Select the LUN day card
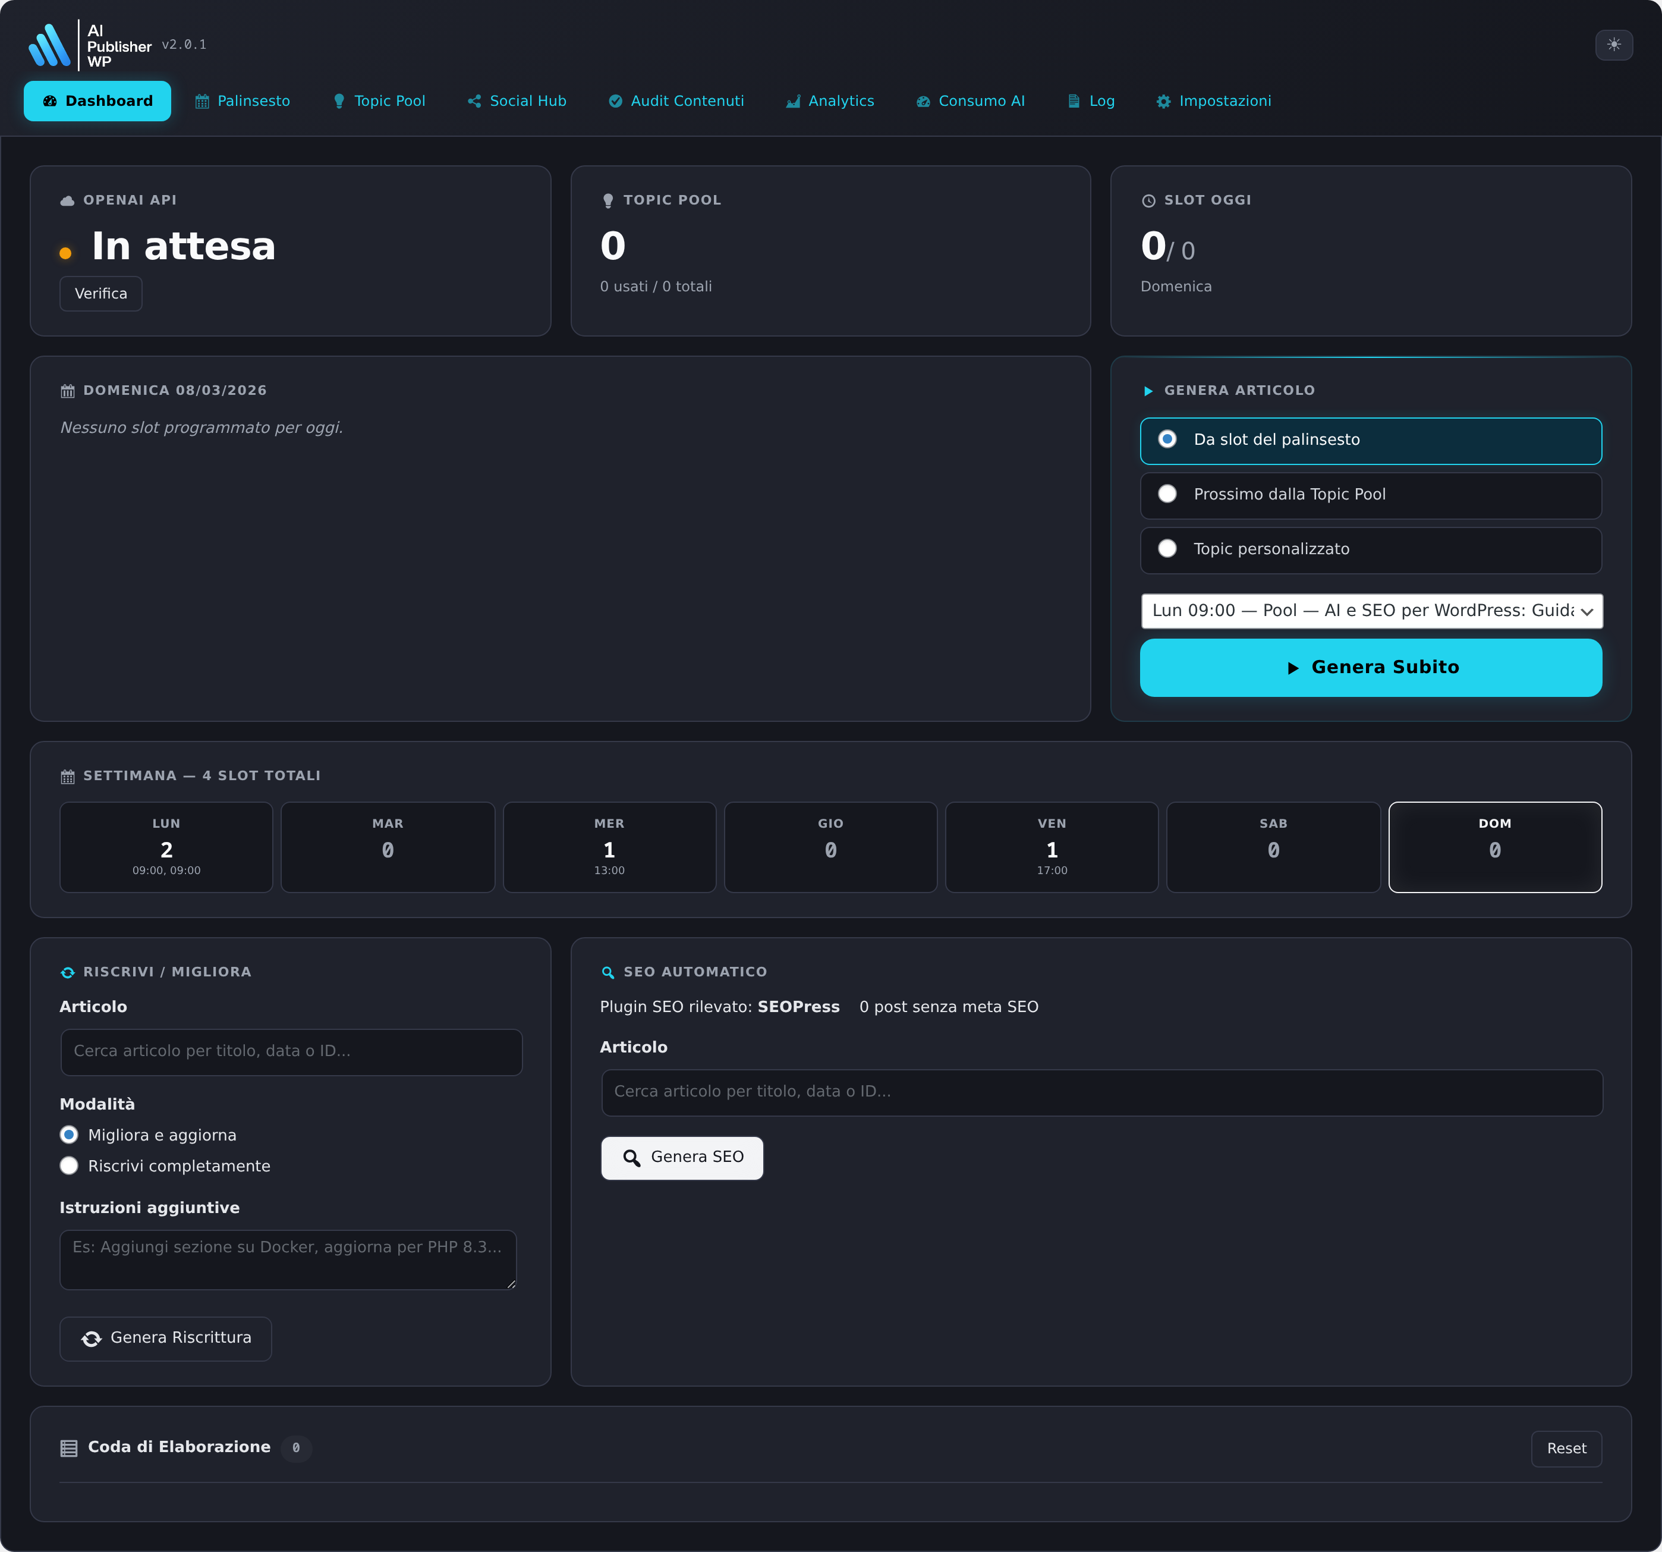This screenshot has width=1662, height=1552. (165, 847)
